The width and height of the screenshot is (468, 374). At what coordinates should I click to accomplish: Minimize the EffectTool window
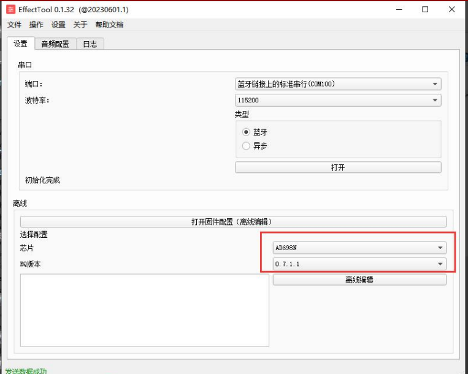(x=399, y=10)
